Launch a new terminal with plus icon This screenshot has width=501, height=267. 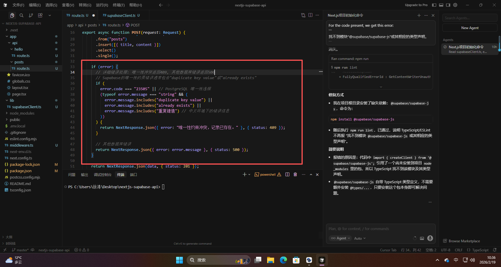point(244,175)
